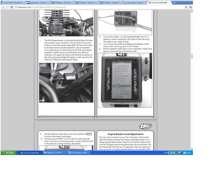Click the boxed BIND word in step 9
Image resolution: width=217 pixels, height=174 pixels.
click(90, 134)
